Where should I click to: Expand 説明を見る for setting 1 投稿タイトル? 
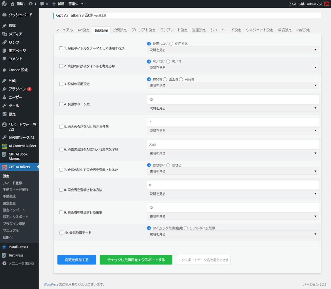click(x=233, y=50)
